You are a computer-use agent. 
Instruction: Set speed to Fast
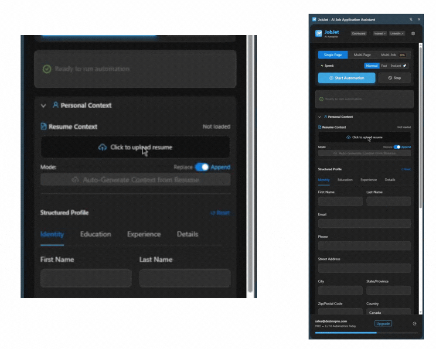[384, 66]
